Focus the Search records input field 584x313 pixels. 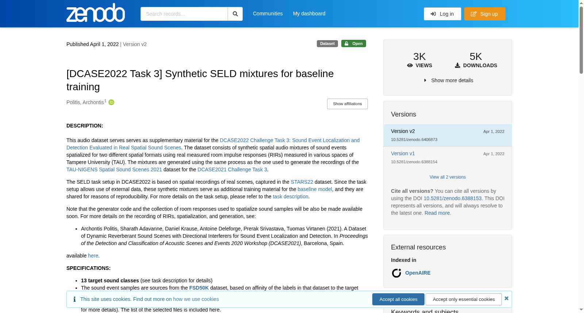[184, 14]
